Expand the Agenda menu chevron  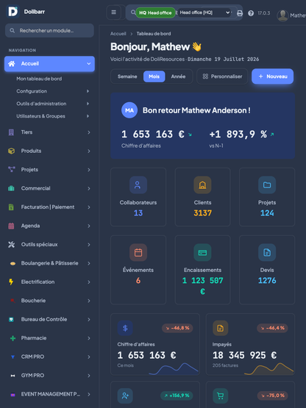pos(89,226)
